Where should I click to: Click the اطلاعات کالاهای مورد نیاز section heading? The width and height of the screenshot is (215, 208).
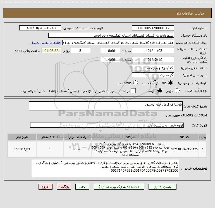(x=186, y=115)
